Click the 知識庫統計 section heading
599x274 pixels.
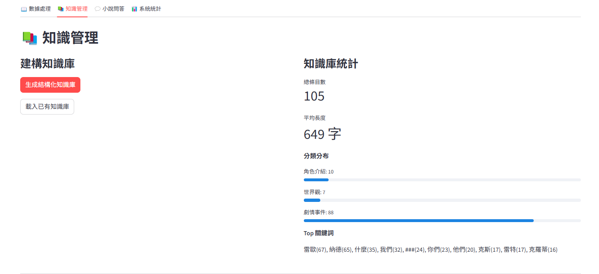(x=331, y=64)
